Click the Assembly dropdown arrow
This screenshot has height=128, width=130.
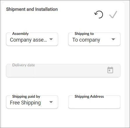[x=51, y=39]
